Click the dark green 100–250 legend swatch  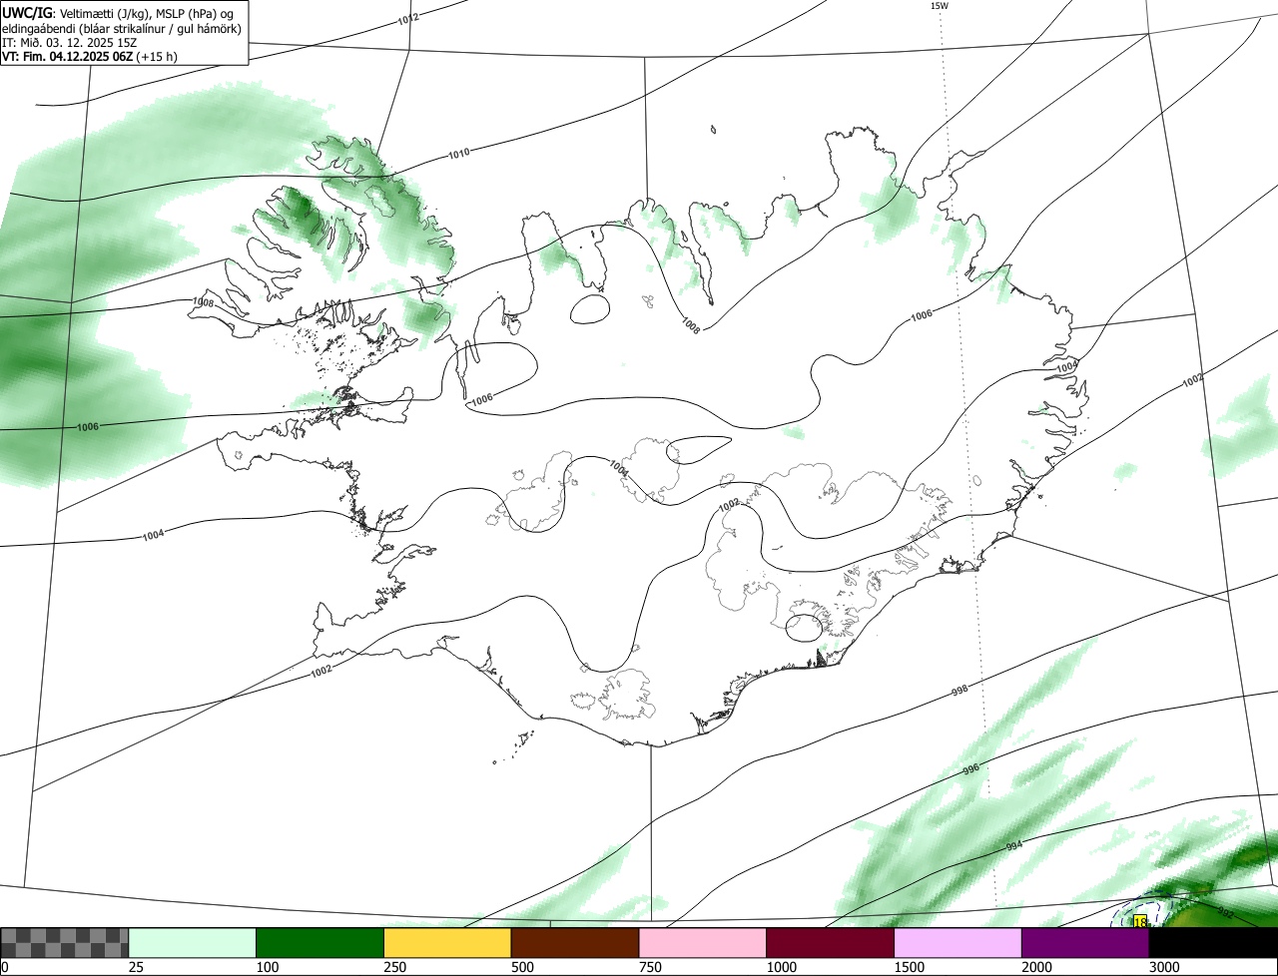pos(320,943)
